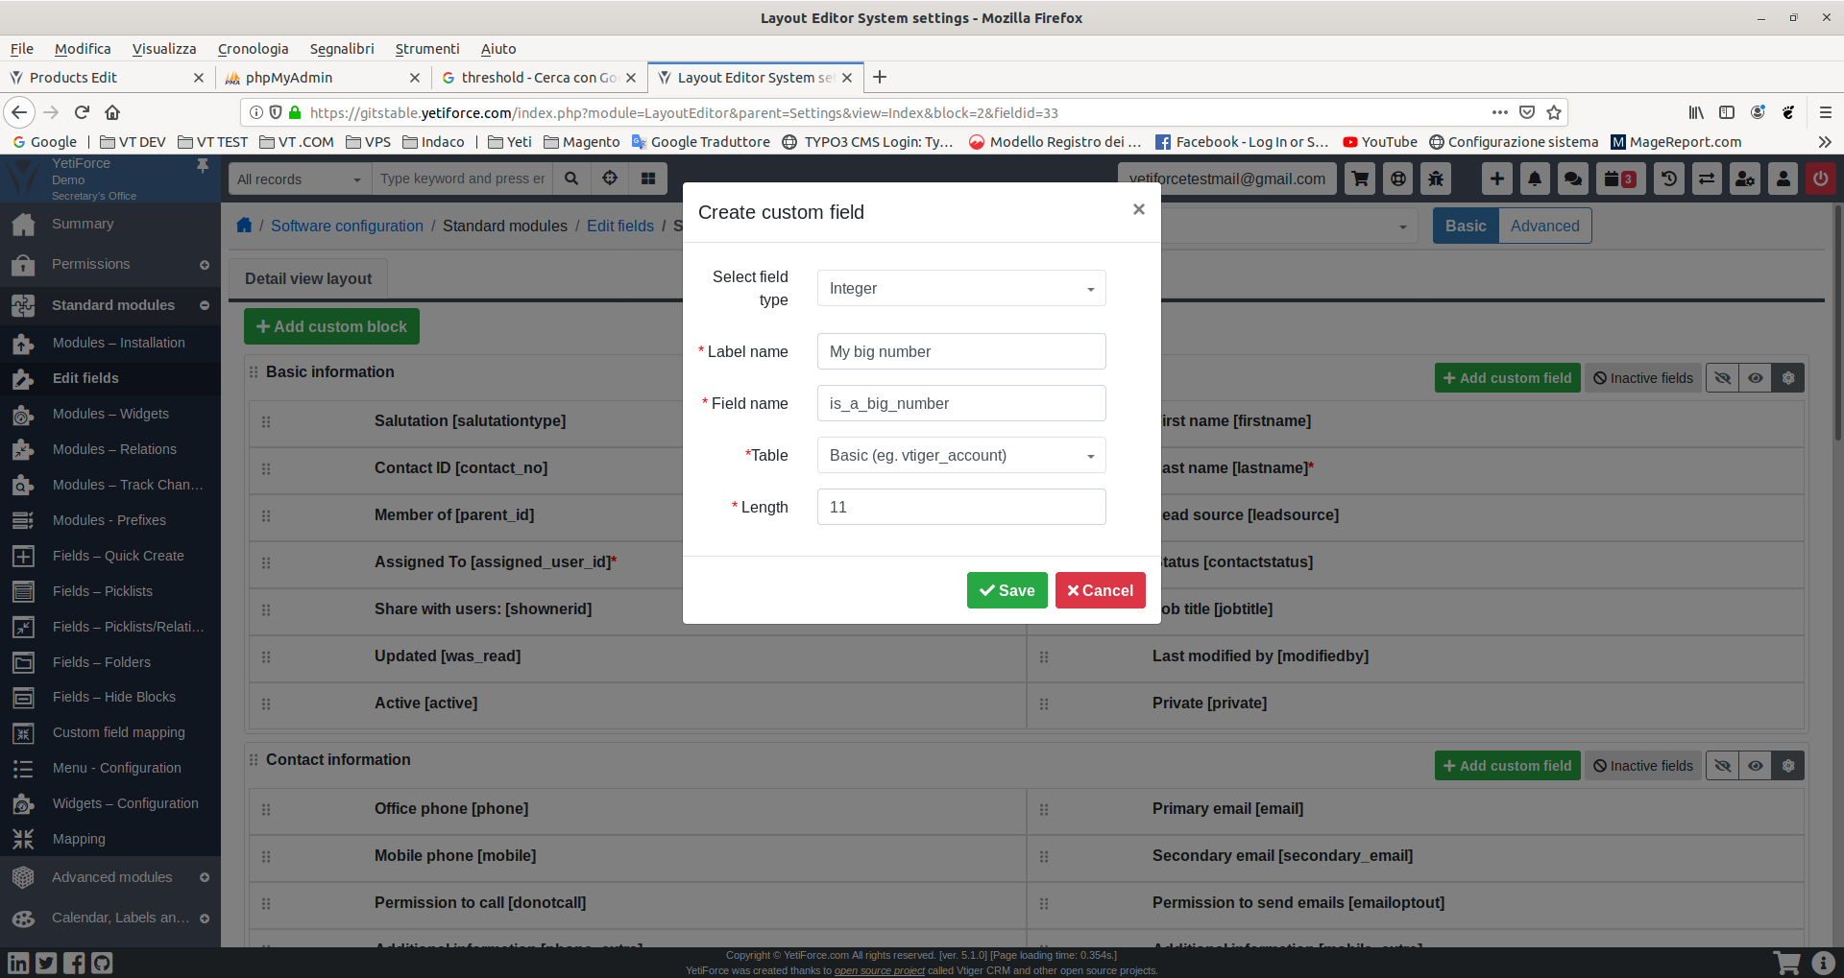The width and height of the screenshot is (1844, 978).
Task: Click the Firefox reload page icon
Action: [83, 112]
